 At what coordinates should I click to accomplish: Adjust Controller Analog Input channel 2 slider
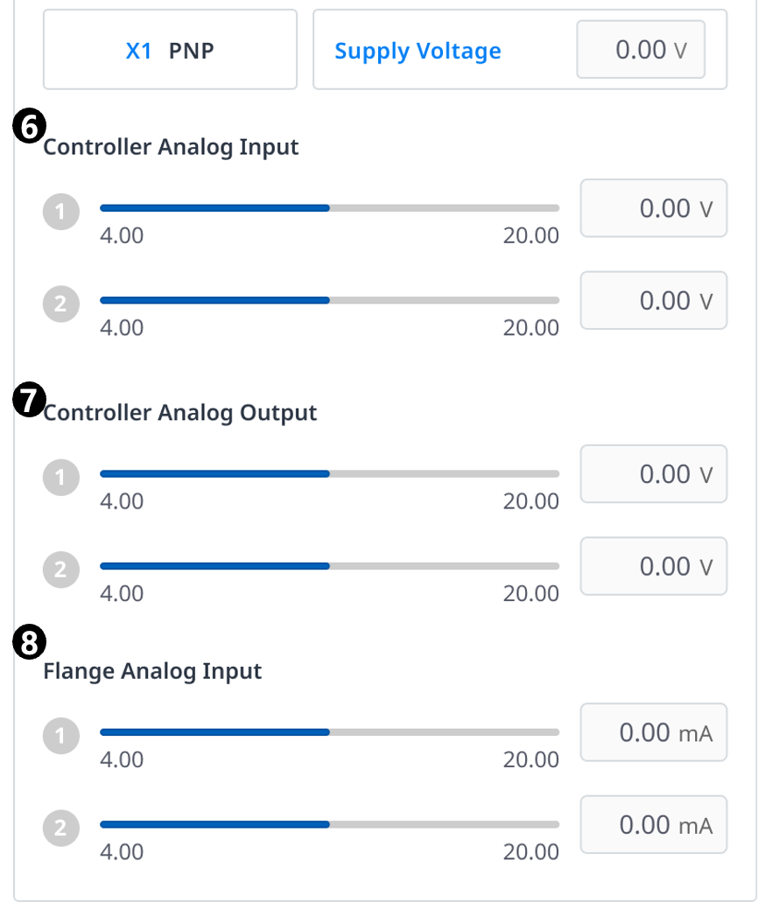(329, 300)
